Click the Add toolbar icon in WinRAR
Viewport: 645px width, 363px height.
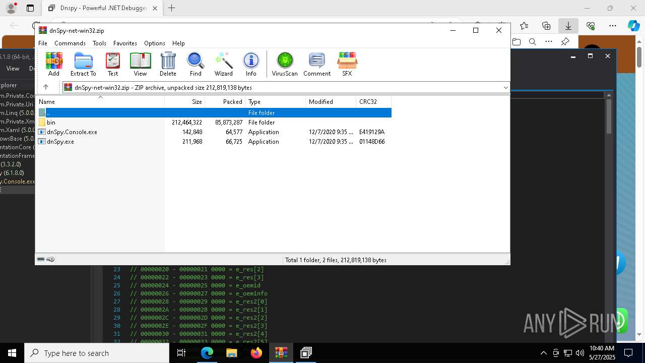[54, 64]
